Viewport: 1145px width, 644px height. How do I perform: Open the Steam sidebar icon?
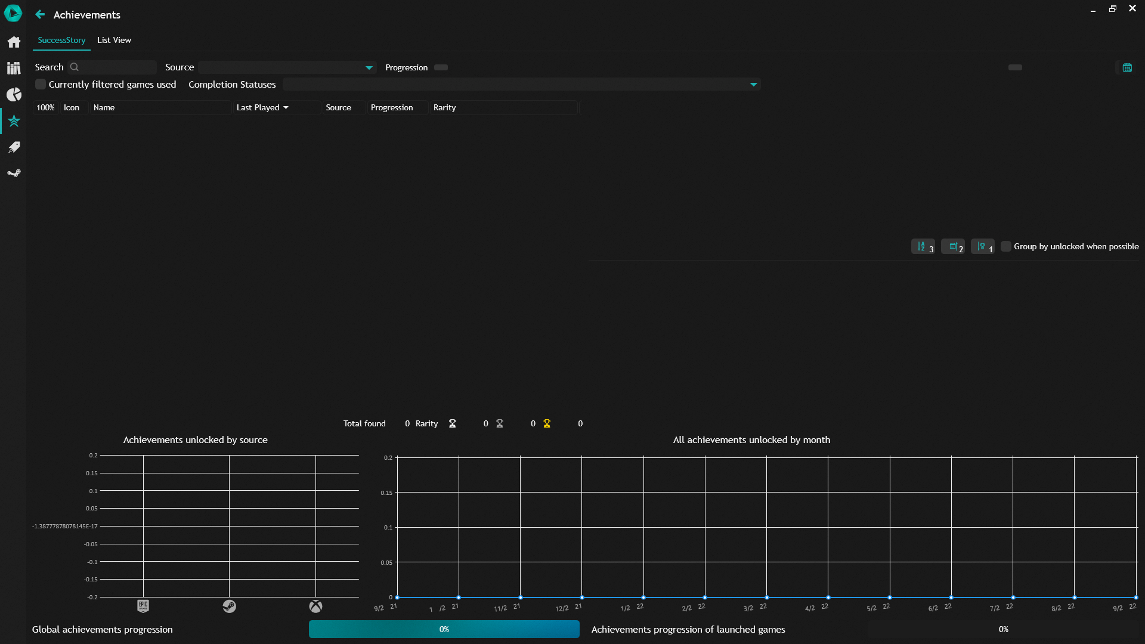(x=13, y=173)
